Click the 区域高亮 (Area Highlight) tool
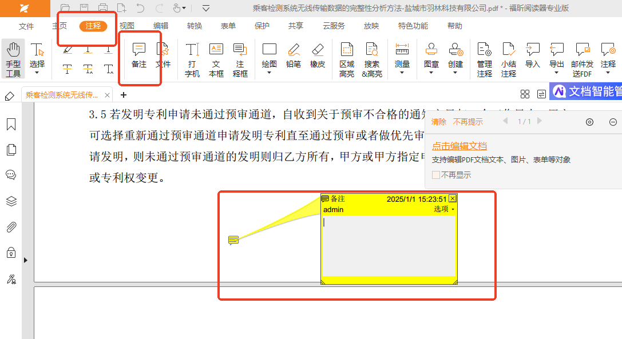Image resolution: width=622 pixels, height=339 pixels. [x=346, y=59]
